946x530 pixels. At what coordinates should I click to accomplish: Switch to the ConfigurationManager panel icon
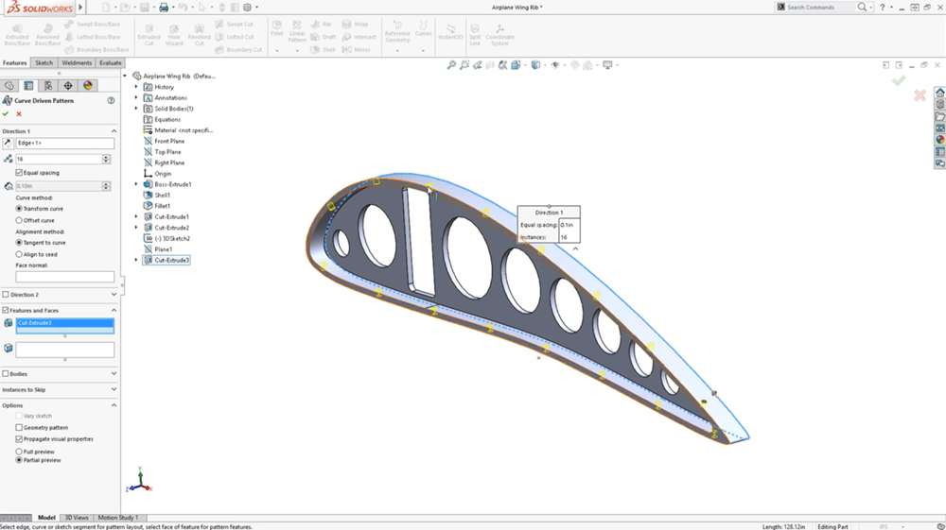coord(48,86)
